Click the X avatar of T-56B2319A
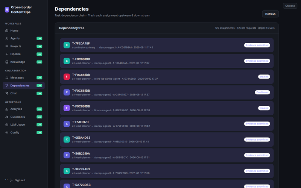Viewport: 301px width, 188px height. pyautogui.click(x=67, y=155)
